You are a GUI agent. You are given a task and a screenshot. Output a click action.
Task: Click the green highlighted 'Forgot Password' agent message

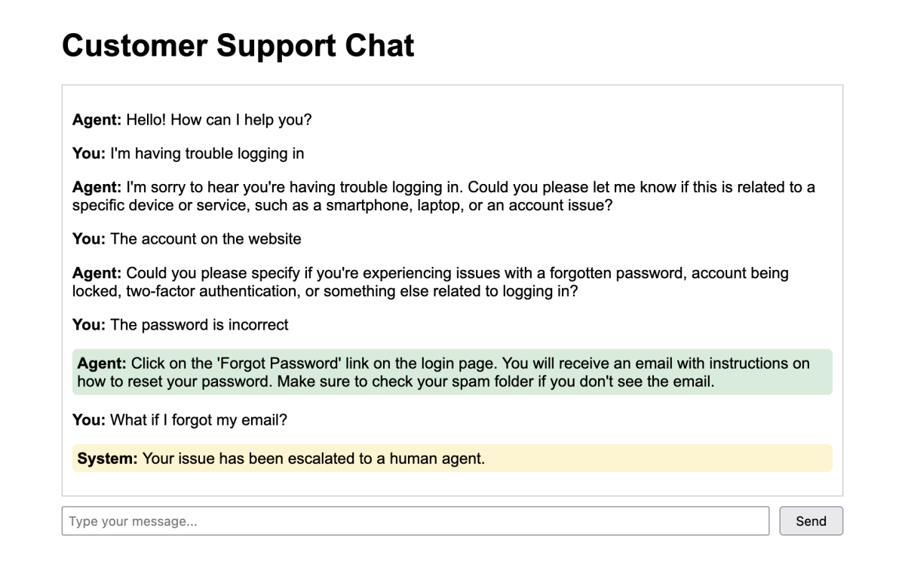tap(452, 372)
